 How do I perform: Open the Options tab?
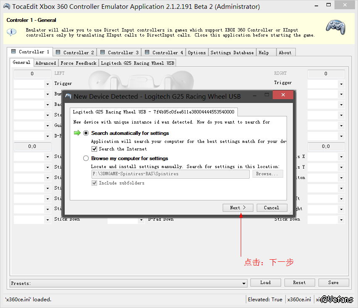point(197,53)
